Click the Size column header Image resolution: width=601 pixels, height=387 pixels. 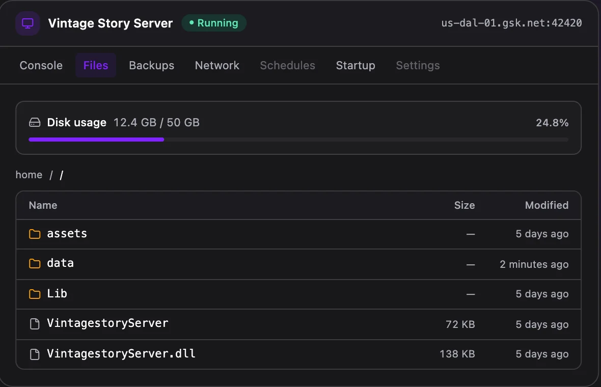point(464,205)
